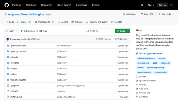Click the discord.gg/qUtxnK2NMf link

pos(150,53)
